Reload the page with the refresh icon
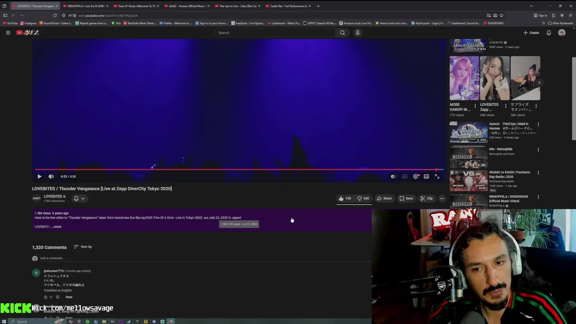Image resolution: width=576 pixels, height=324 pixels. click(x=55, y=15)
